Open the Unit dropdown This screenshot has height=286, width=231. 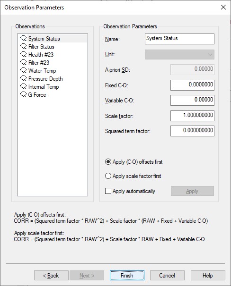179,54
